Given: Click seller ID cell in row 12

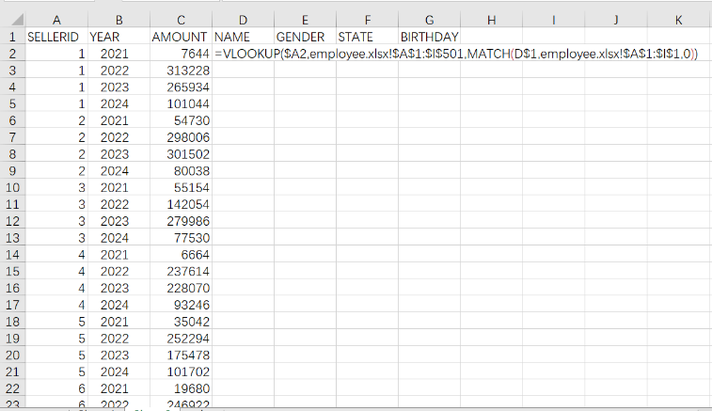Looking at the screenshot, I should (x=56, y=221).
